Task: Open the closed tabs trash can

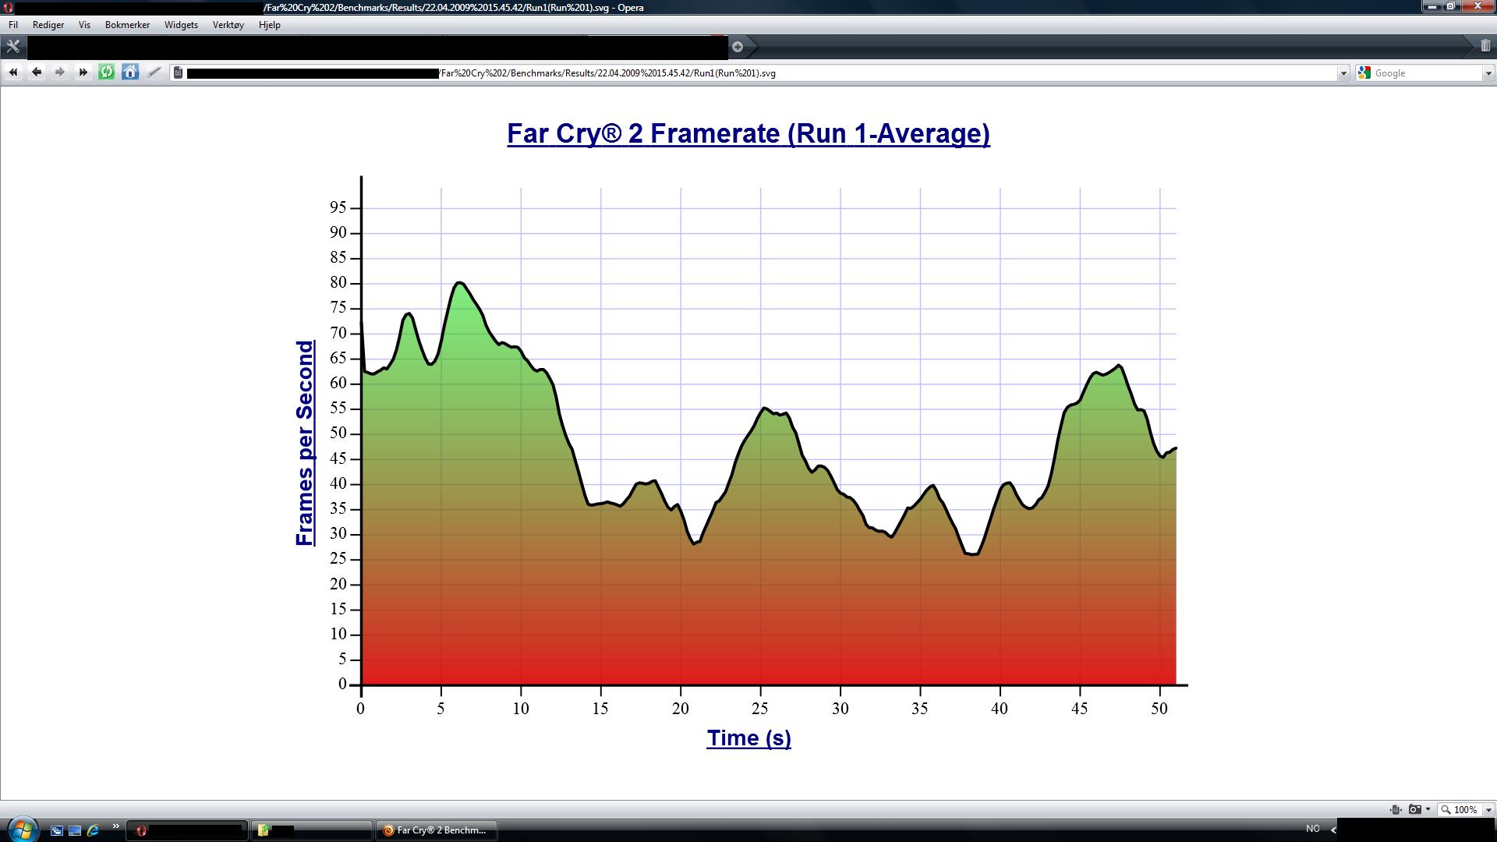Action: (1485, 46)
